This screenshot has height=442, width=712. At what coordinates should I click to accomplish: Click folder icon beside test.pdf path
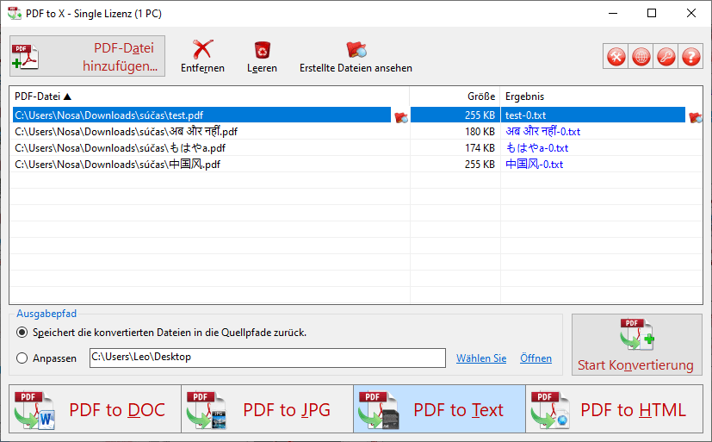tap(401, 118)
